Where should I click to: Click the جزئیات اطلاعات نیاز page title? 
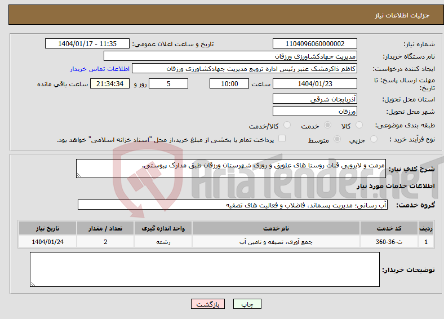(x=402, y=15)
